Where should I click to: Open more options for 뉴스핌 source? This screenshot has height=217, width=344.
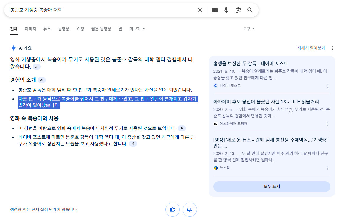(327, 168)
